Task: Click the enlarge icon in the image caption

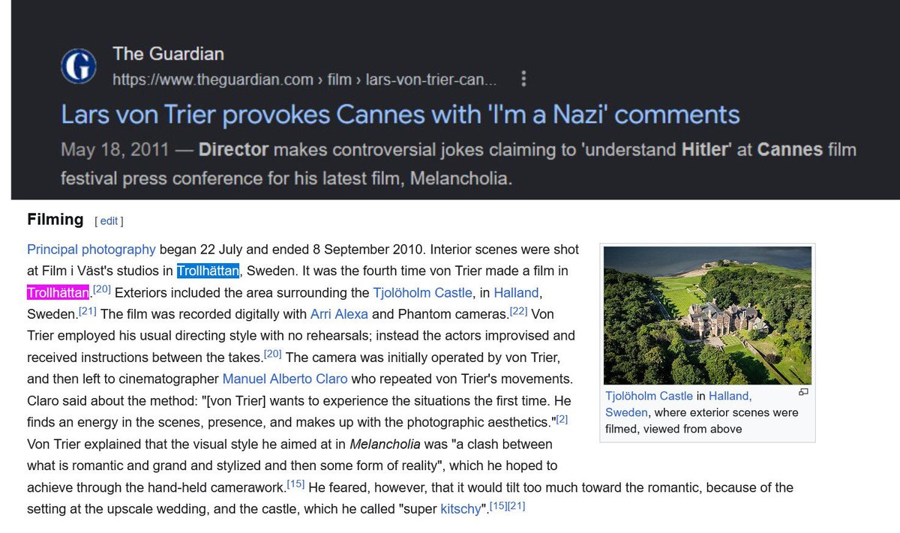Action: (802, 392)
